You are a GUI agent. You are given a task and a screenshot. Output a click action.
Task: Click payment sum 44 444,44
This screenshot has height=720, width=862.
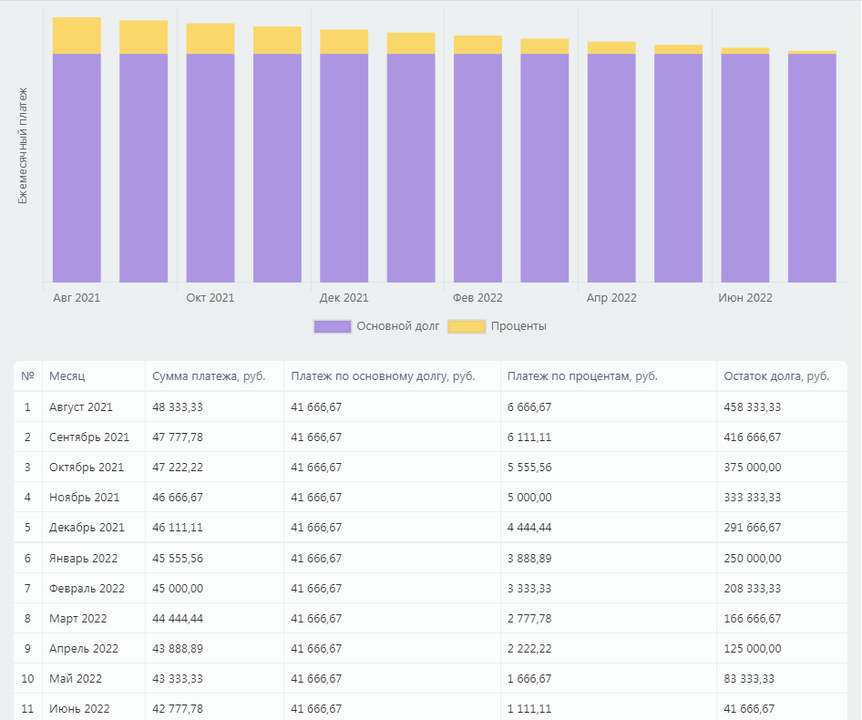[178, 618]
